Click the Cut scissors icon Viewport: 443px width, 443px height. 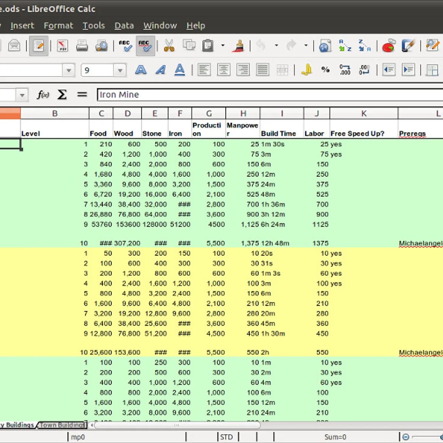point(169,46)
